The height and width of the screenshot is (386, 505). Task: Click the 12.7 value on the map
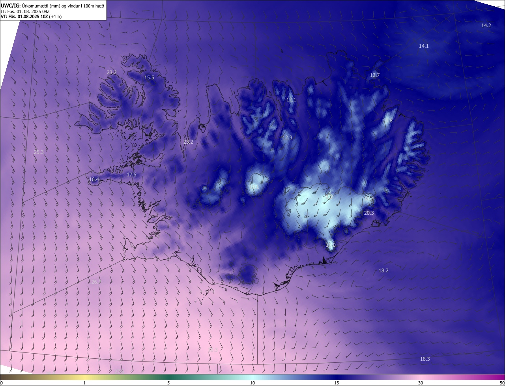coord(374,75)
